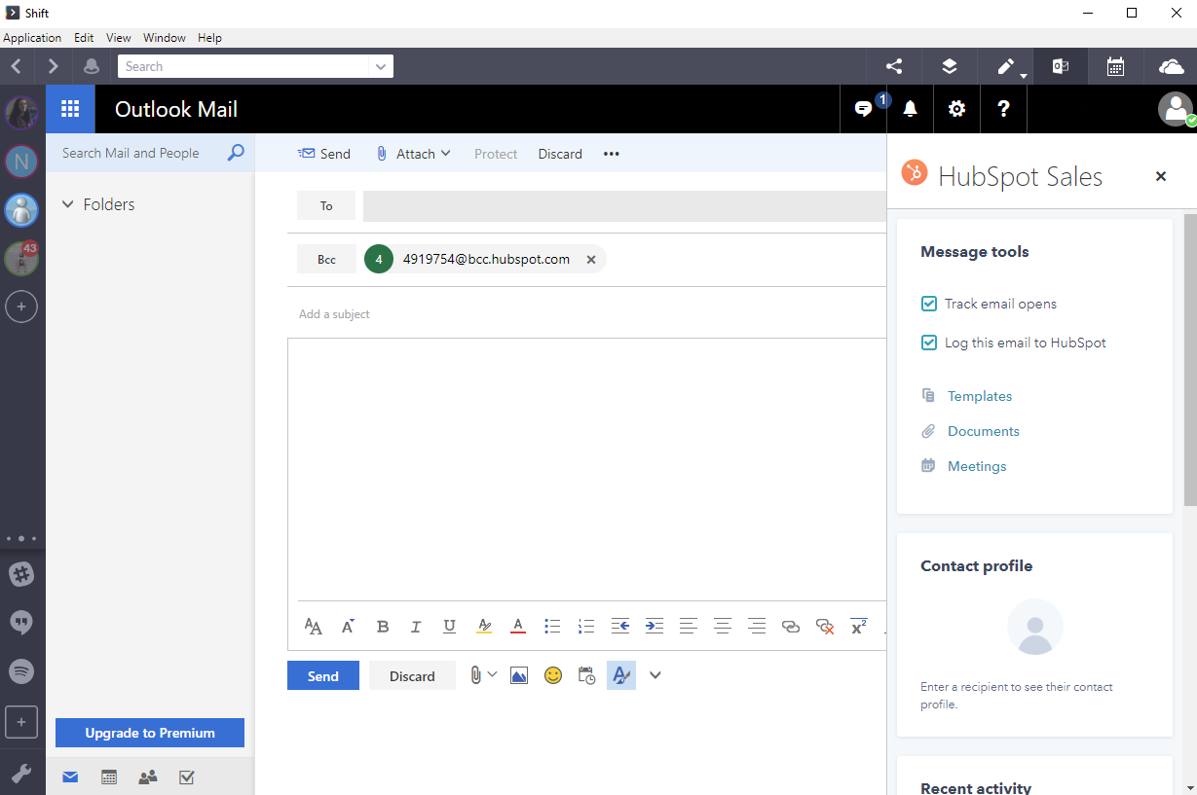1197x795 pixels.
Task: Open the help question mark
Action: coord(1003,109)
